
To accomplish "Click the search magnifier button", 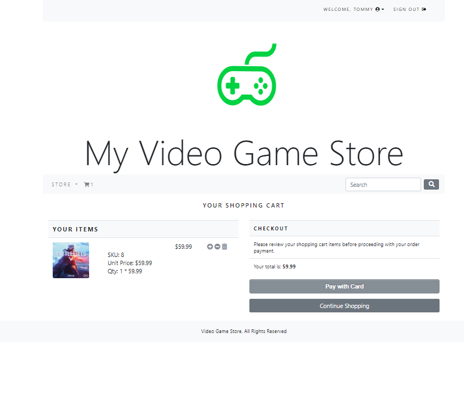I will [x=431, y=184].
